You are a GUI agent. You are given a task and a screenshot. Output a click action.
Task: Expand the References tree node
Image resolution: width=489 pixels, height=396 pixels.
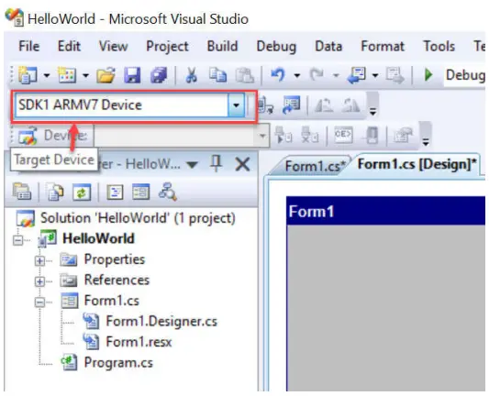coord(39,281)
